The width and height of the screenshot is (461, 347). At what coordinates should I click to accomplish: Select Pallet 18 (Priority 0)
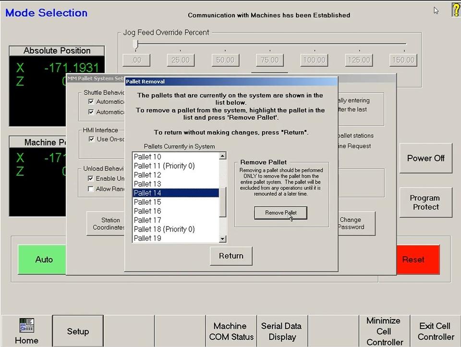click(x=176, y=229)
